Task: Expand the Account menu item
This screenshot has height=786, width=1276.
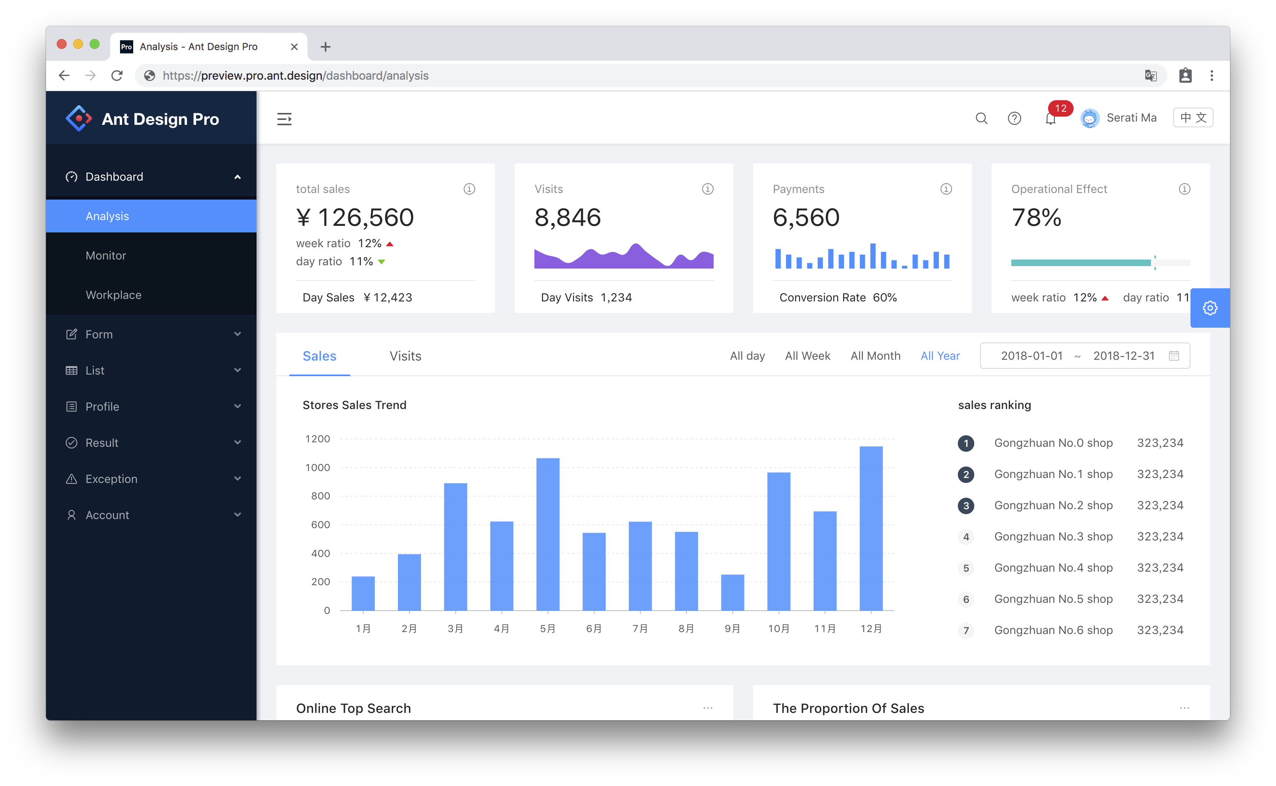Action: tap(150, 515)
